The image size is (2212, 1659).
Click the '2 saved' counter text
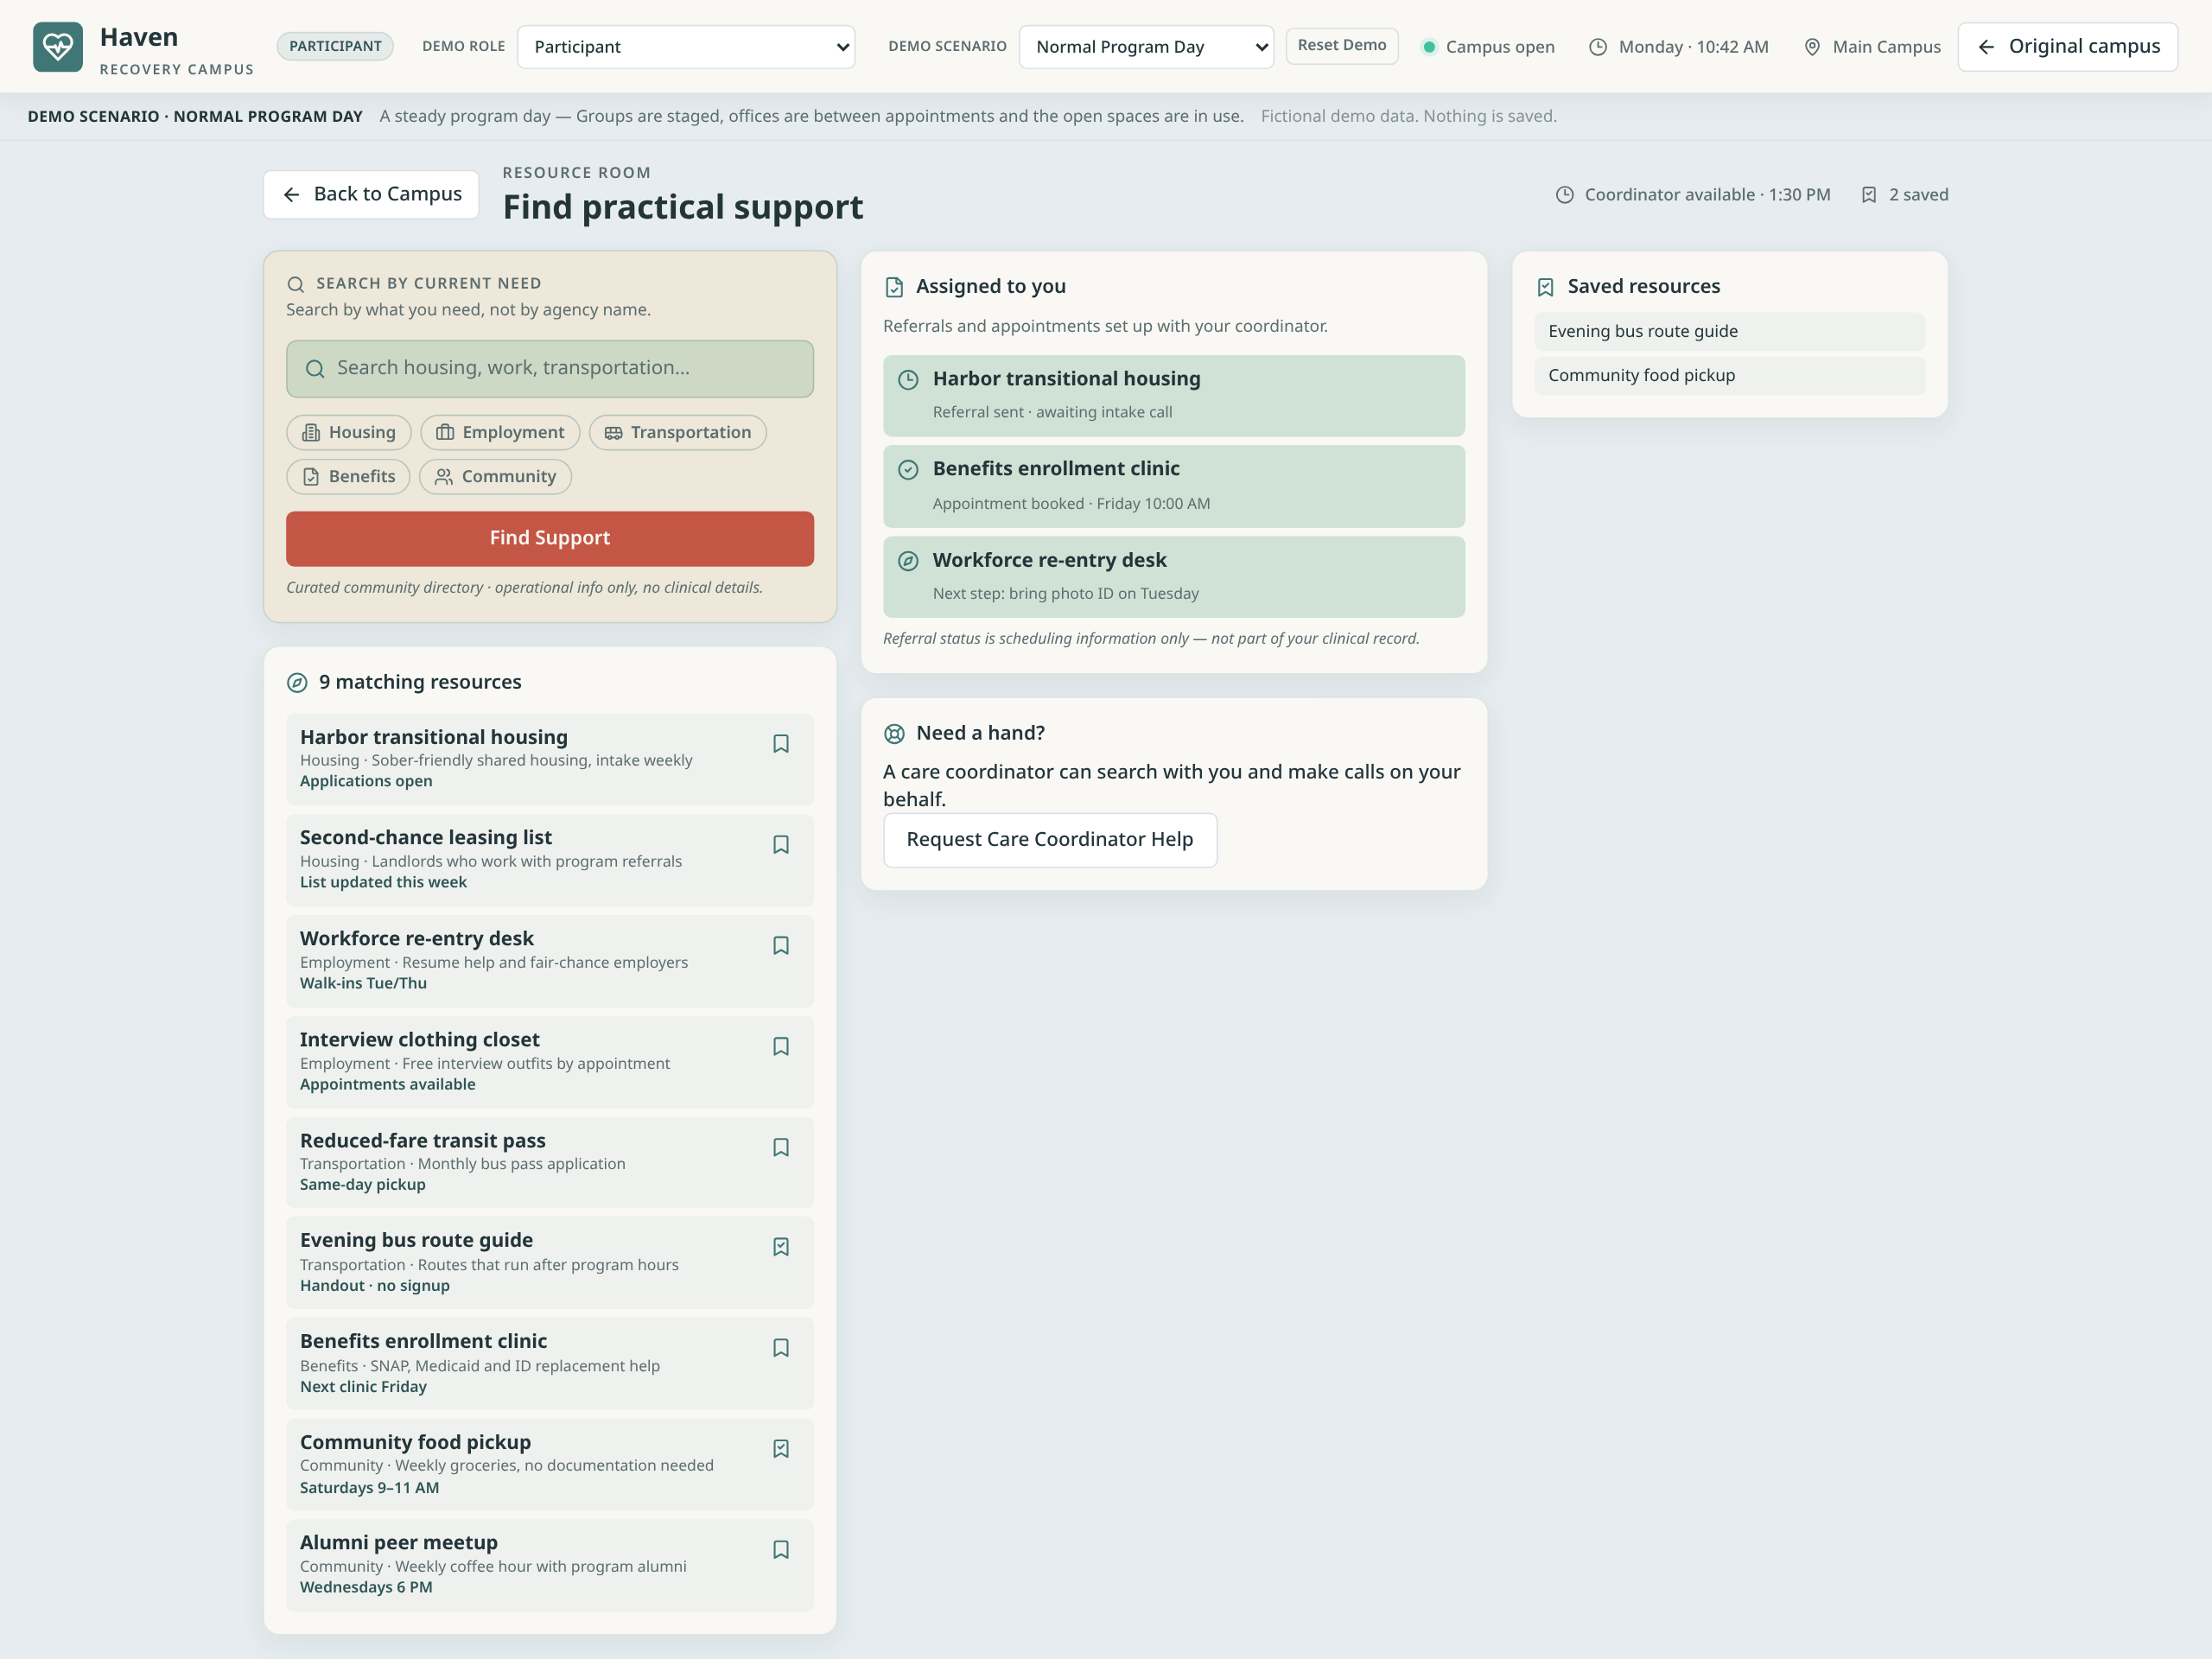click(x=1918, y=195)
